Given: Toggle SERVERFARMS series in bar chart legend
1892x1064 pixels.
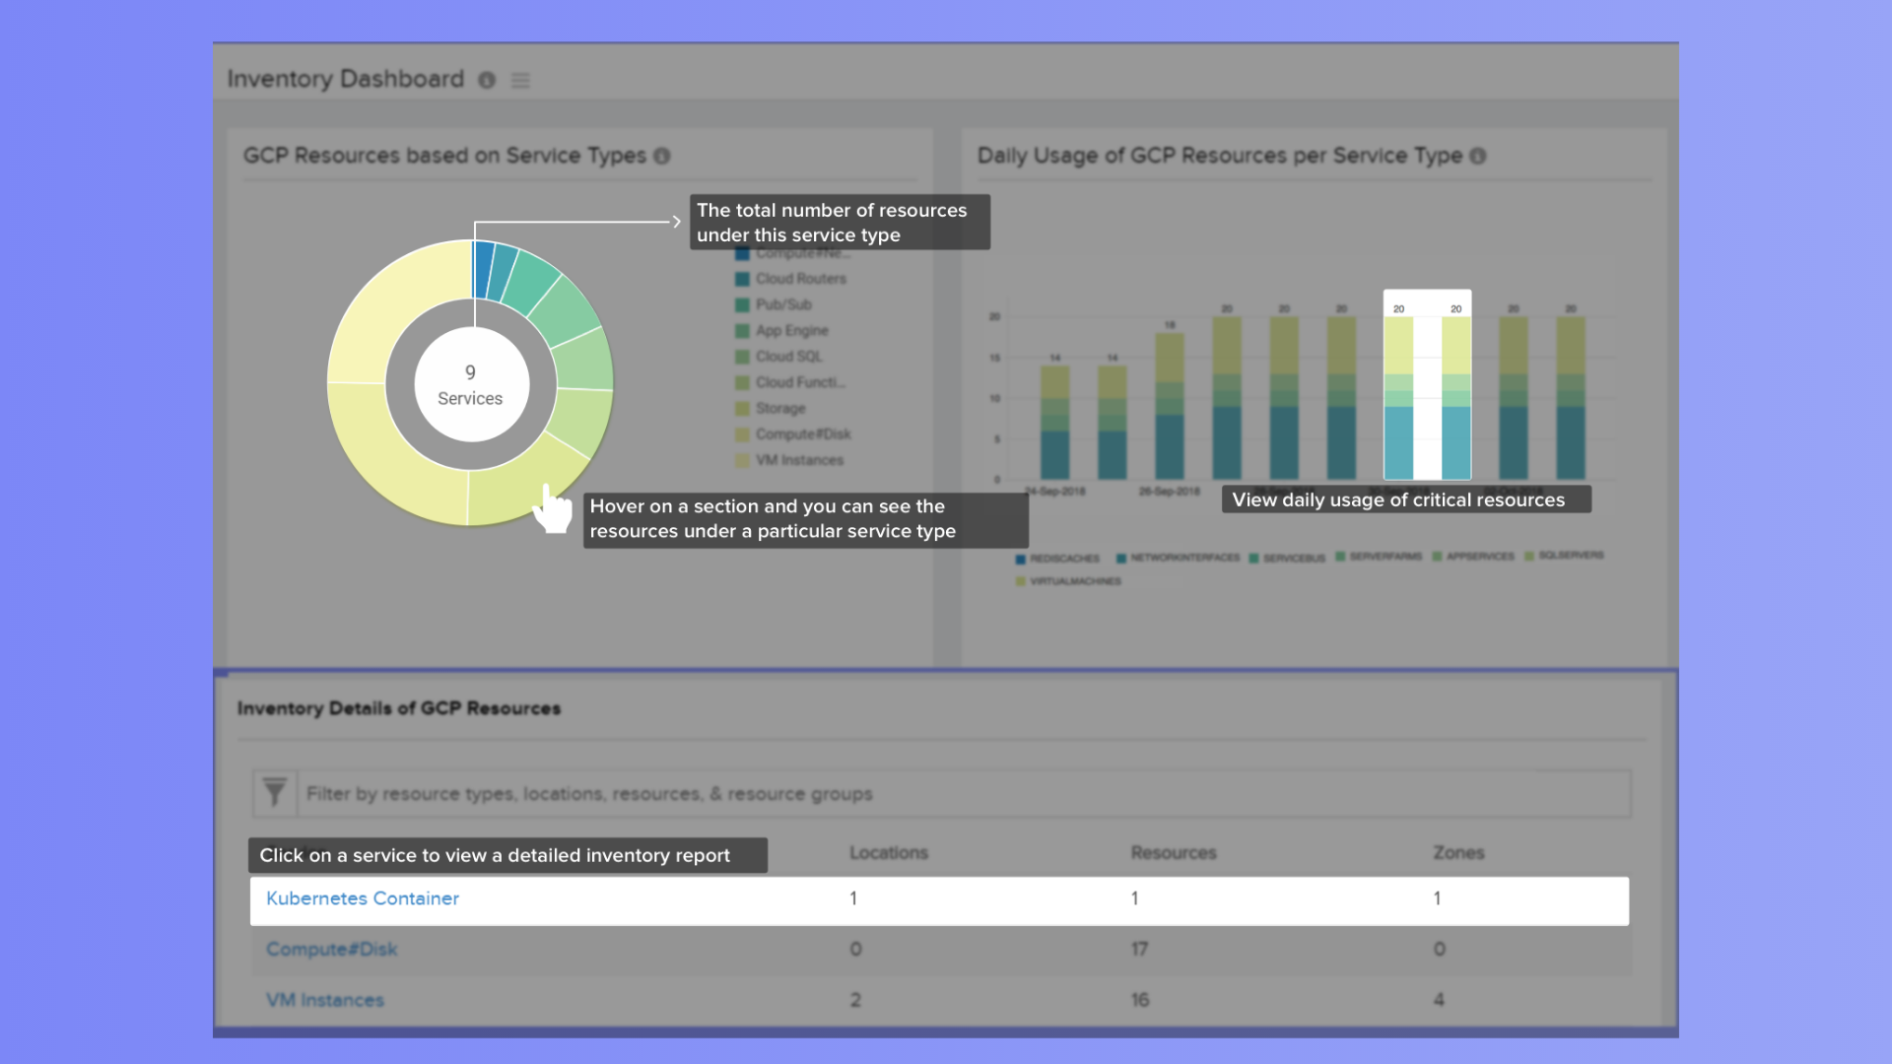Looking at the screenshot, I should (x=1379, y=557).
